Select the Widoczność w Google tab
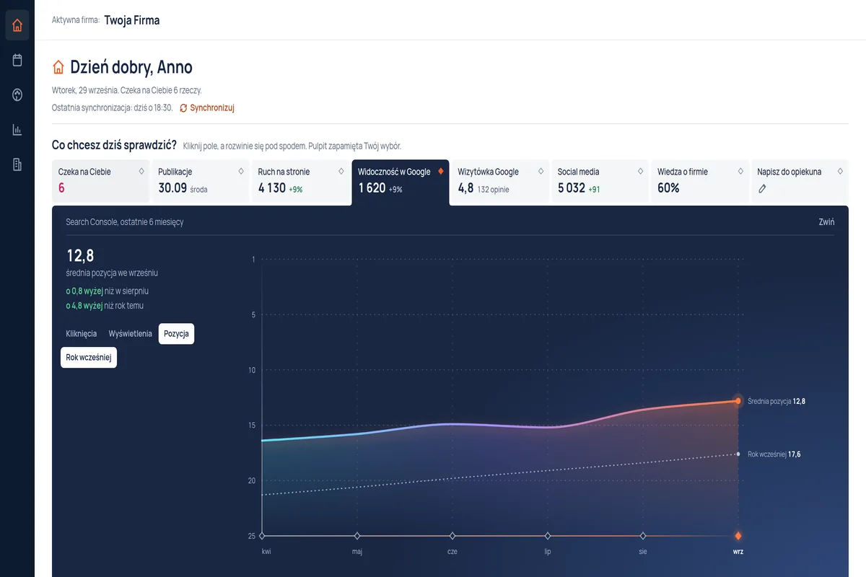Screen dimensions: 866x577 point(401,182)
